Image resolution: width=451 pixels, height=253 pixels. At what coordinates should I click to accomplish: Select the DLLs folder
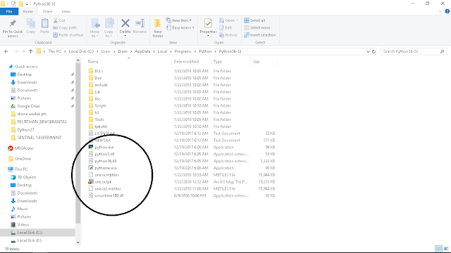coord(99,71)
